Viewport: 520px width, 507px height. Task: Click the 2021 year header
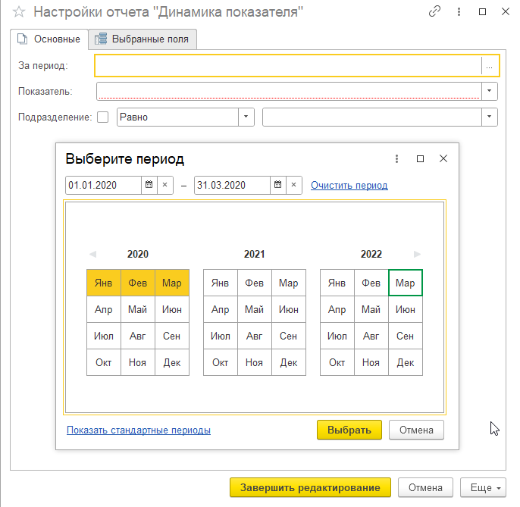click(255, 255)
